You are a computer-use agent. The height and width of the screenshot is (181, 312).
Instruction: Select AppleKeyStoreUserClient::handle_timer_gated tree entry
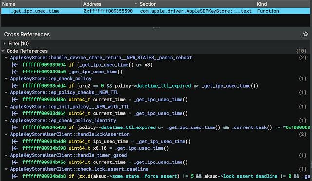coord(68,155)
